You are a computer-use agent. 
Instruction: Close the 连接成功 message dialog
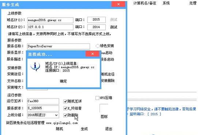[93, 54]
